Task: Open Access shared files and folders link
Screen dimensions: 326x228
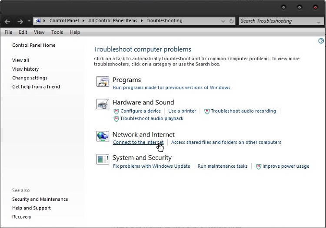Action: (226, 143)
